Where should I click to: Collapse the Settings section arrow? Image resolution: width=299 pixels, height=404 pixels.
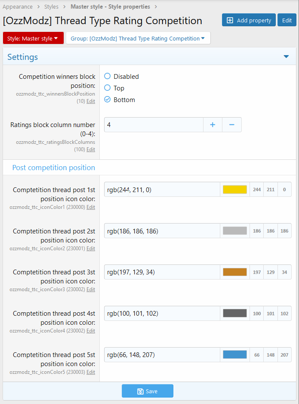(x=286, y=57)
